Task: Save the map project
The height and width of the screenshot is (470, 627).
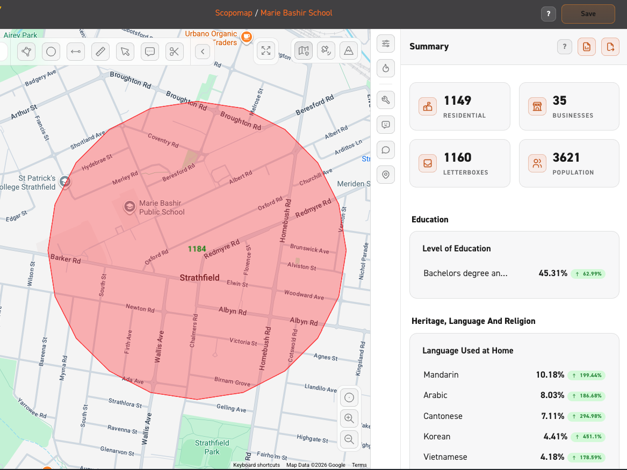Action: pos(588,13)
